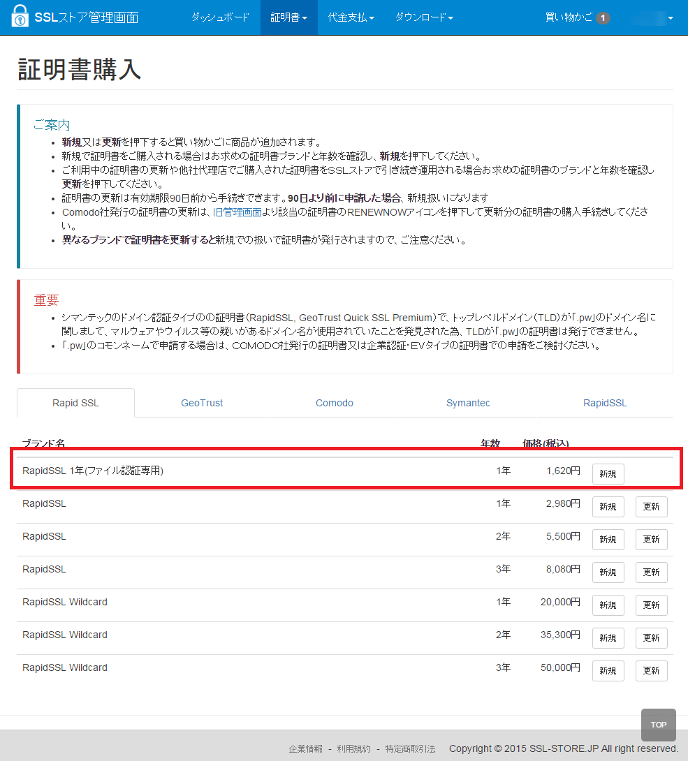The width and height of the screenshot is (688, 761).
Task: Jump to page top with TOP button
Action: [659, 725]
